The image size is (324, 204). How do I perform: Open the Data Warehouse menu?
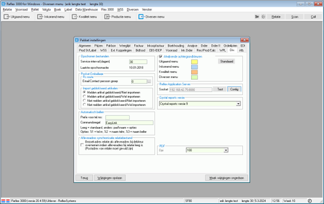click(86, 10)
